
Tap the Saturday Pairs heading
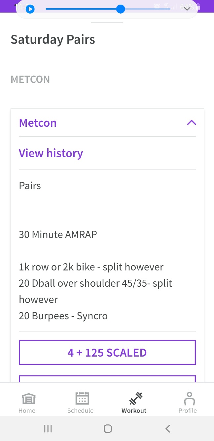click(x=53, y=39)
